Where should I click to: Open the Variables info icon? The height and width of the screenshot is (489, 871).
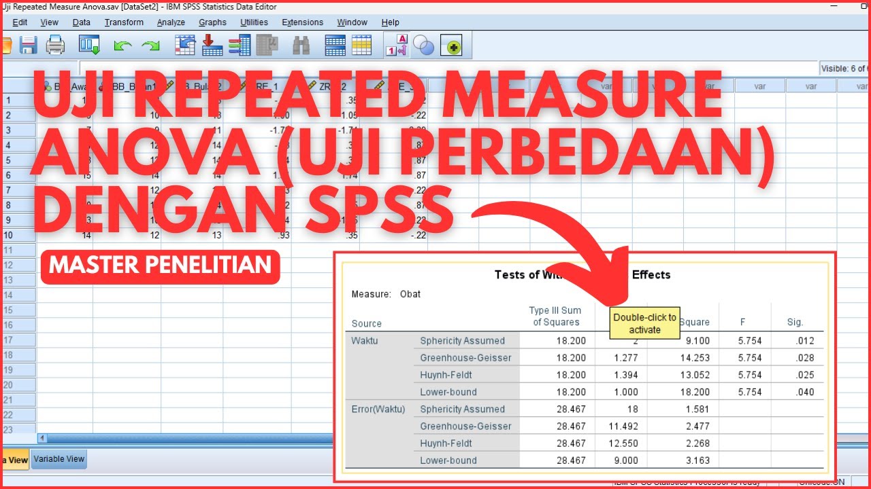tap(240, 46)
